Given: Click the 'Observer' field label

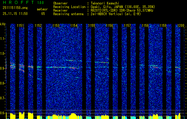Looking at the screenshot, I should (x=60, y=3).
